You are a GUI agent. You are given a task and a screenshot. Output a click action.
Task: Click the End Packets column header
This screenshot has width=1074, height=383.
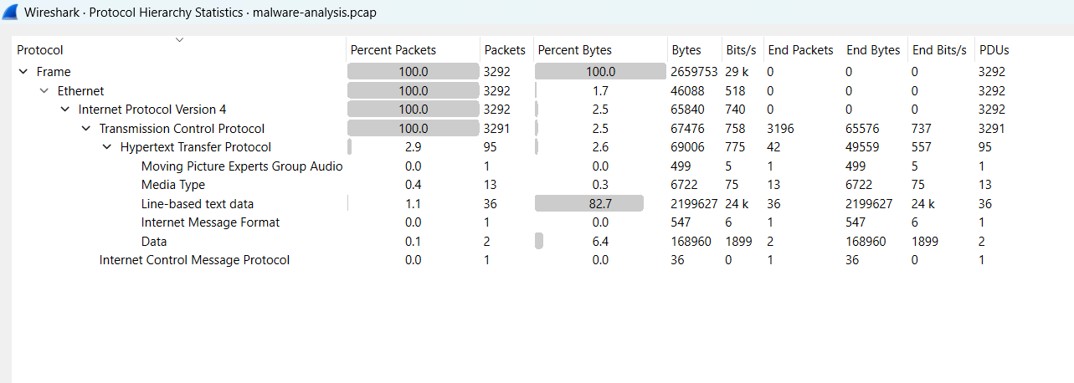[x=800, y=50]
